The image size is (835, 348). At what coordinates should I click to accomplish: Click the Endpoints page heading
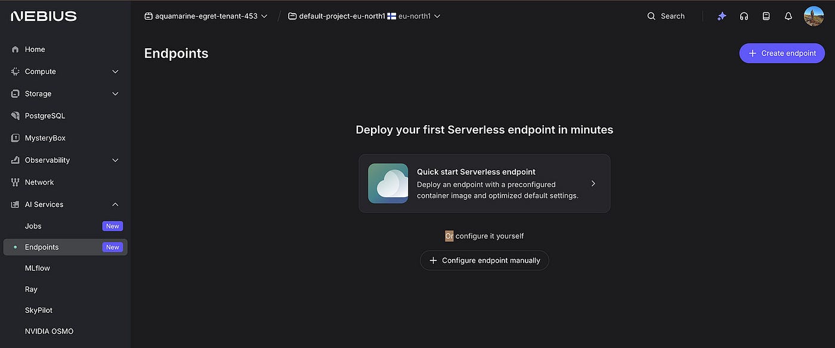pyautogui.click(x=176, y=54)
